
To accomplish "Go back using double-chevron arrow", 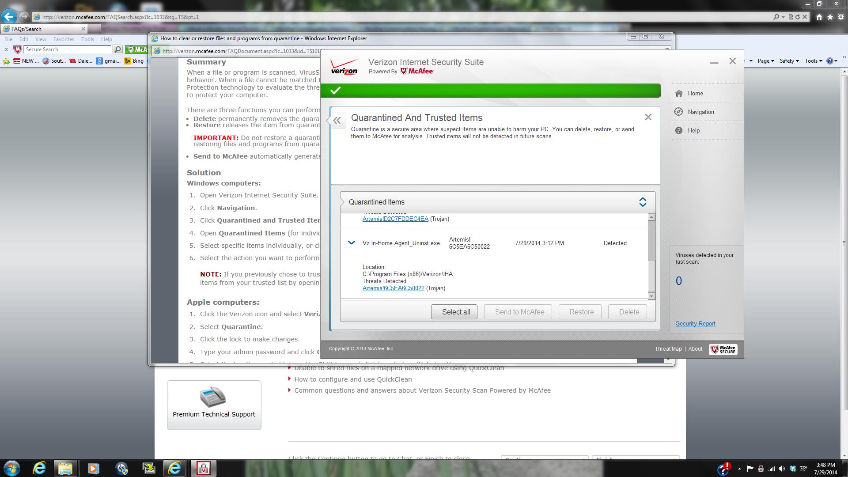I will 337,121.
